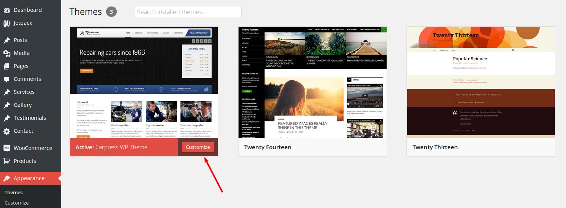The height and width of the screenshot is (208, 566).
Task: Click the Testimonials pushpin icon
Action: [x=7, y=118]
